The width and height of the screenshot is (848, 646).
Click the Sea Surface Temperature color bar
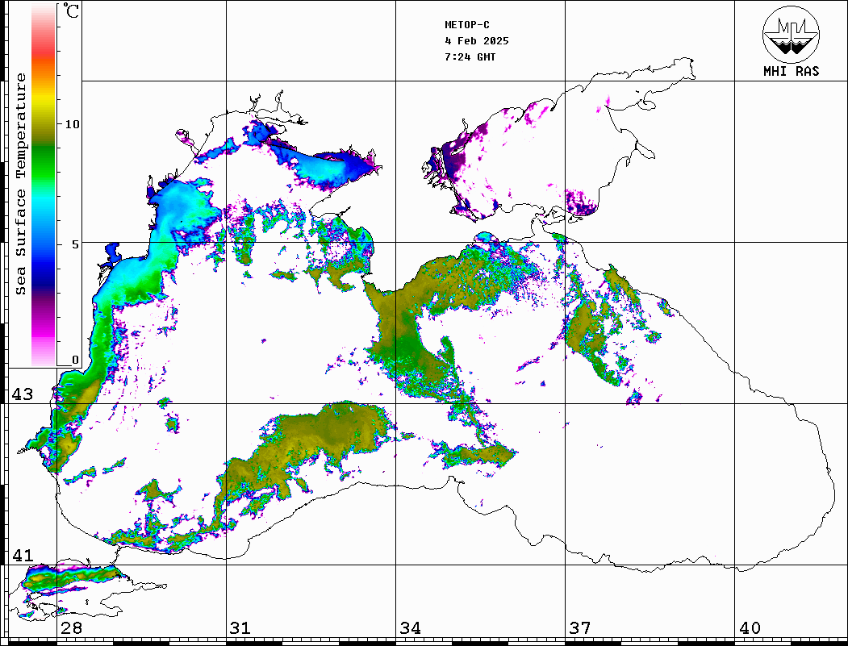44,185
